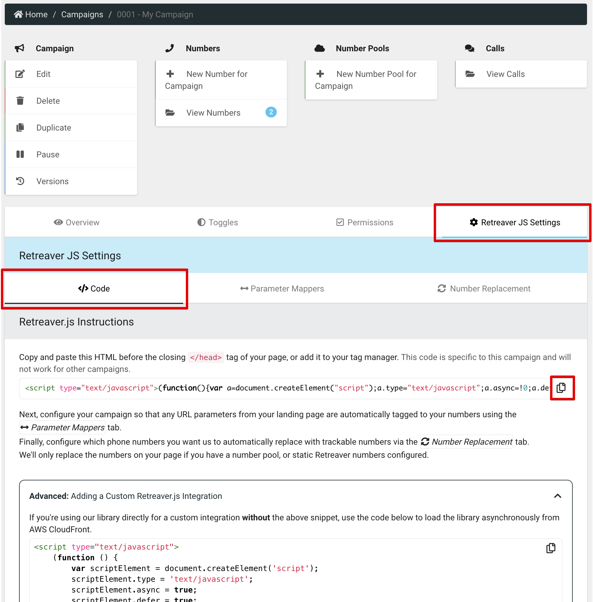Copy the campaign script snippet to clipboard

click(x=561, y=388)
